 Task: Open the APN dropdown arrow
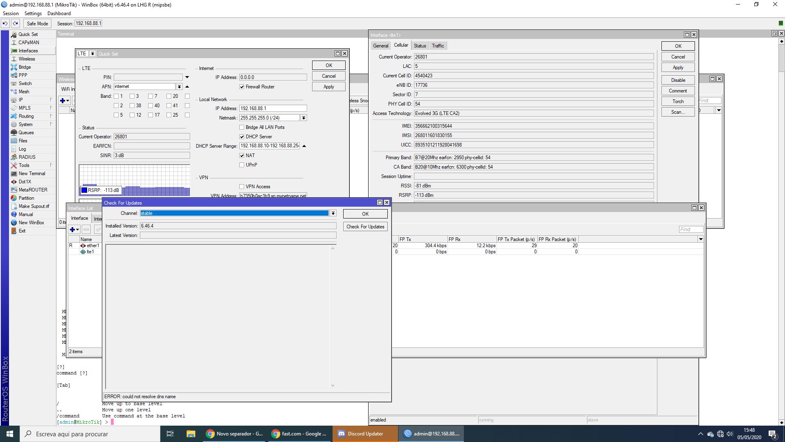tap(179, 87)
